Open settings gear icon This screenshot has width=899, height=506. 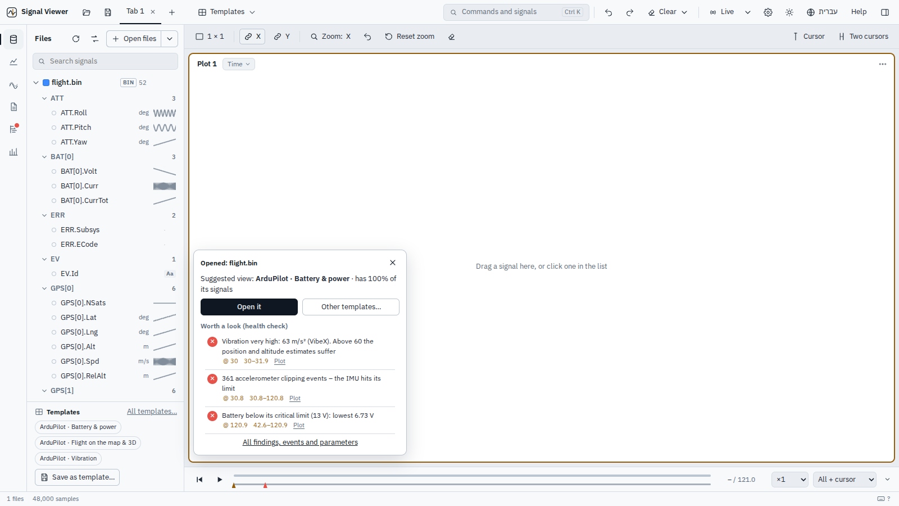point(768,12)
